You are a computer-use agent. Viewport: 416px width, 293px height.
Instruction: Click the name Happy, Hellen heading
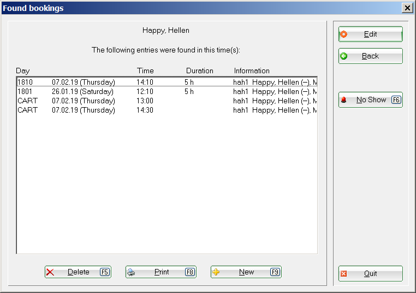166,30
